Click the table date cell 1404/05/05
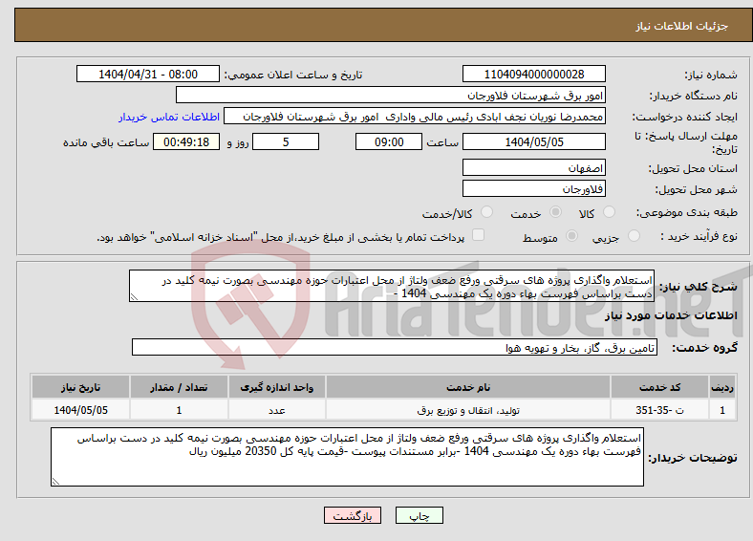 (80, 410)
